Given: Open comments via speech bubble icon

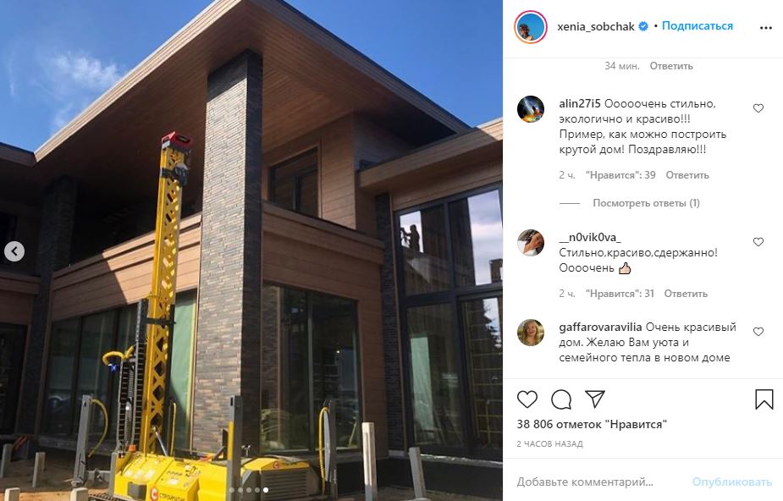Looking at the screenshot, I should point(560,399).
